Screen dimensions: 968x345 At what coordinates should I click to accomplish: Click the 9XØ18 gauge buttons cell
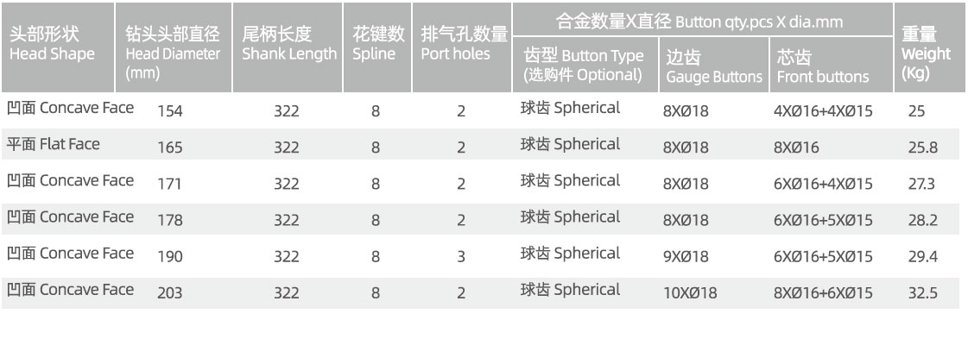pyautogui.click(x=686, y=256)
